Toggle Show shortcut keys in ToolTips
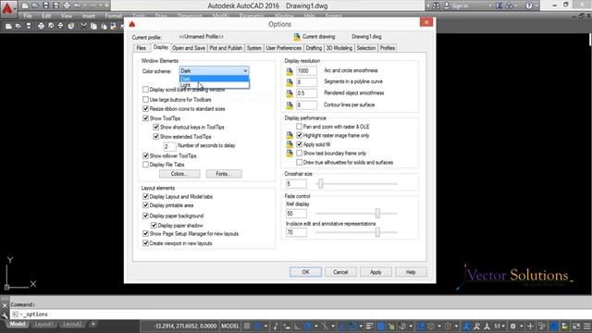Viewport: 592px width, 333px height. point(156,128)
